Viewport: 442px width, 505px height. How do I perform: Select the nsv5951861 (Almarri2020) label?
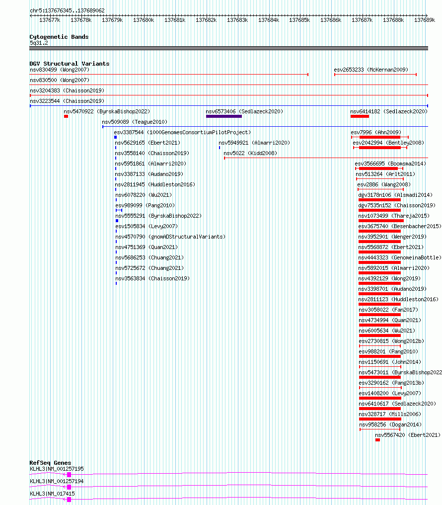150,164
